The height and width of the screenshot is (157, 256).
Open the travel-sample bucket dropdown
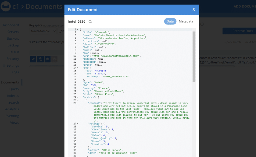point(42,31)
